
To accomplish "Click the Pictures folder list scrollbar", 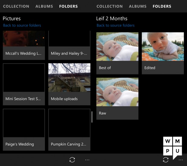I will click(92, 117).
